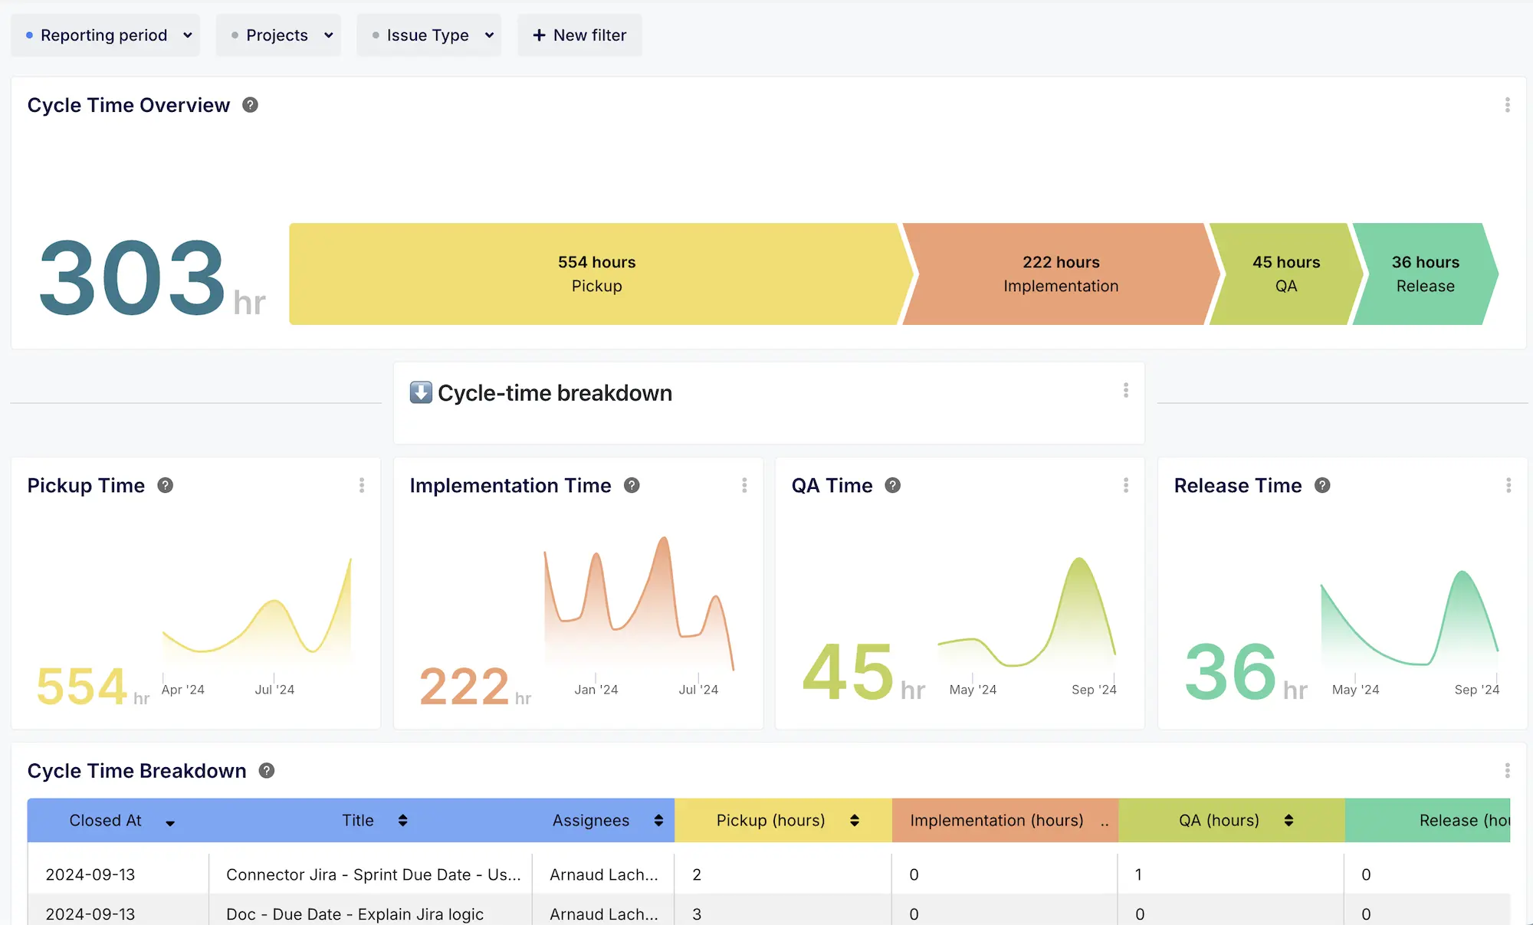Toggle sort direction on Closed At column

(x=170, y=822)
